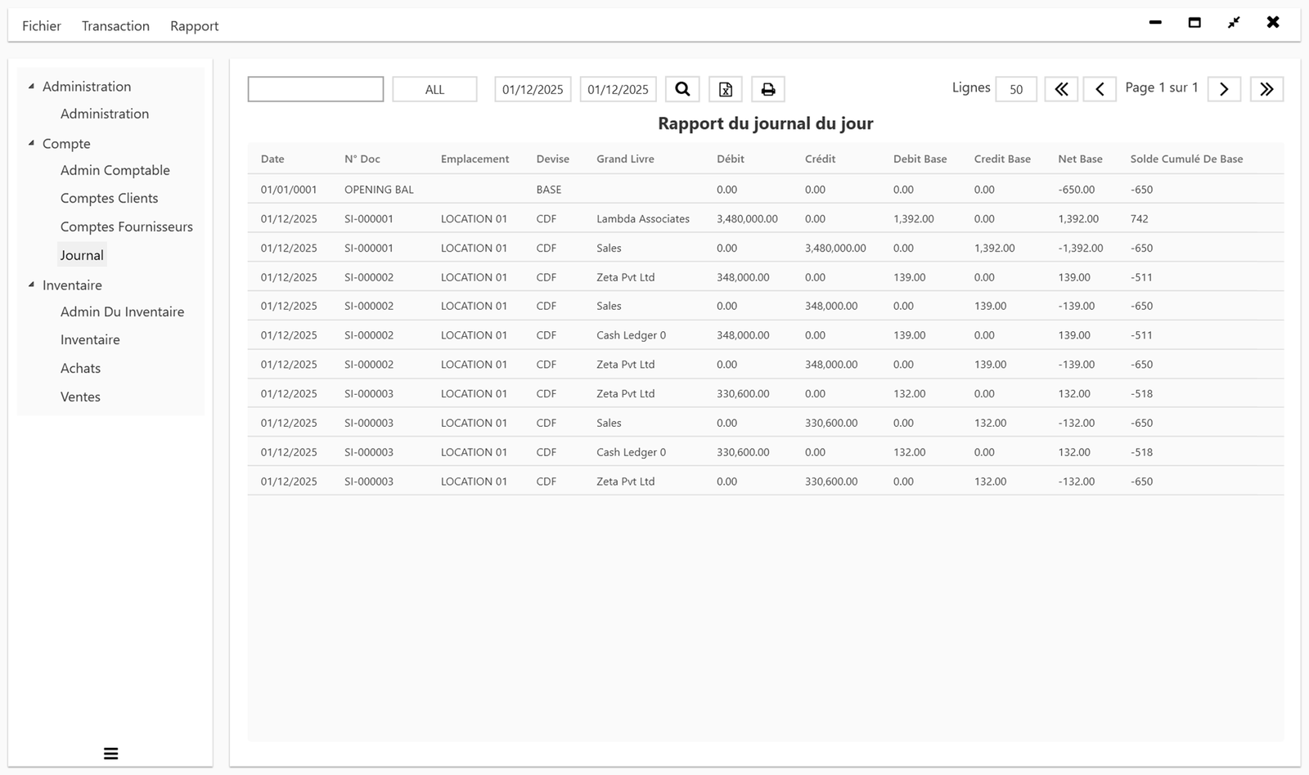Viewport: 1309px width, 775px height.
Task: Click the start date field 01/12/2025
Action: (533, 89)
